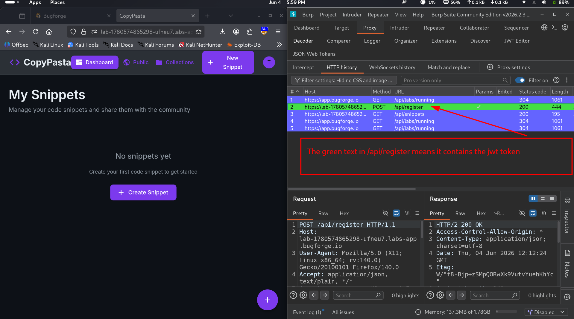Open the Request panel options menu
The image size is (574, 319).
417,213
